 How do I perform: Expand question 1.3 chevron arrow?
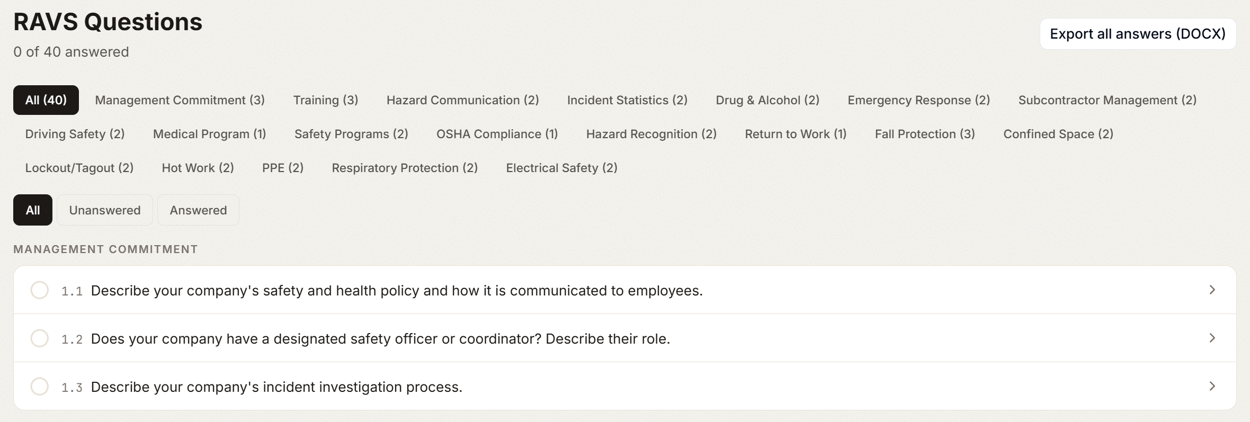(x=1212, y=386)
